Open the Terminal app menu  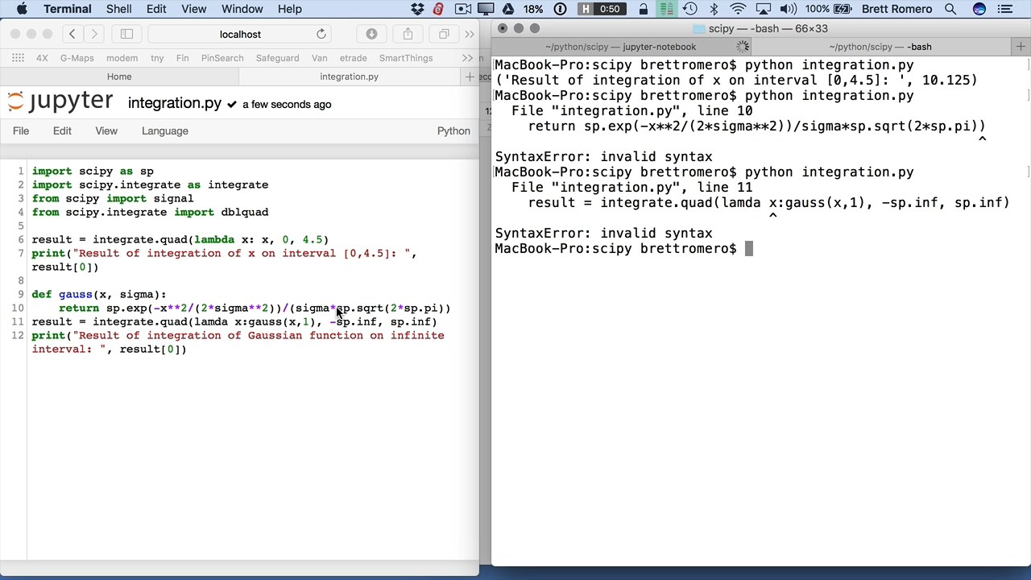pos(67,9)
